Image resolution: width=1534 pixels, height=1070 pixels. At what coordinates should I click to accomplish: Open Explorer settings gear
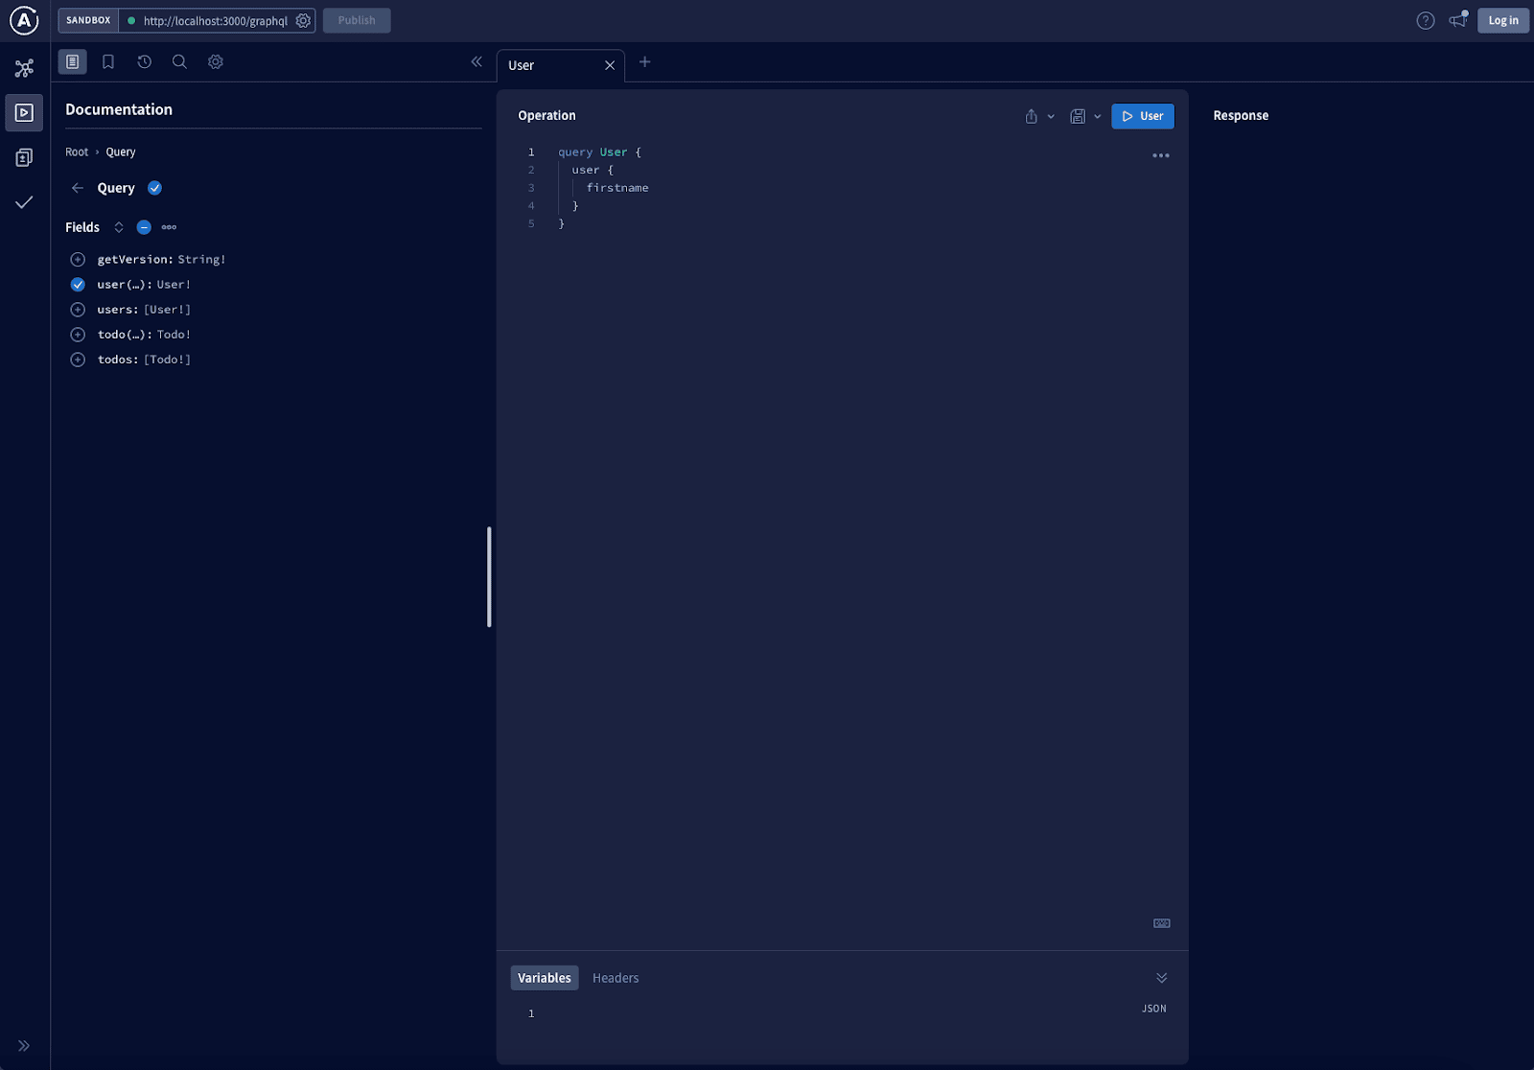[215, 61]
